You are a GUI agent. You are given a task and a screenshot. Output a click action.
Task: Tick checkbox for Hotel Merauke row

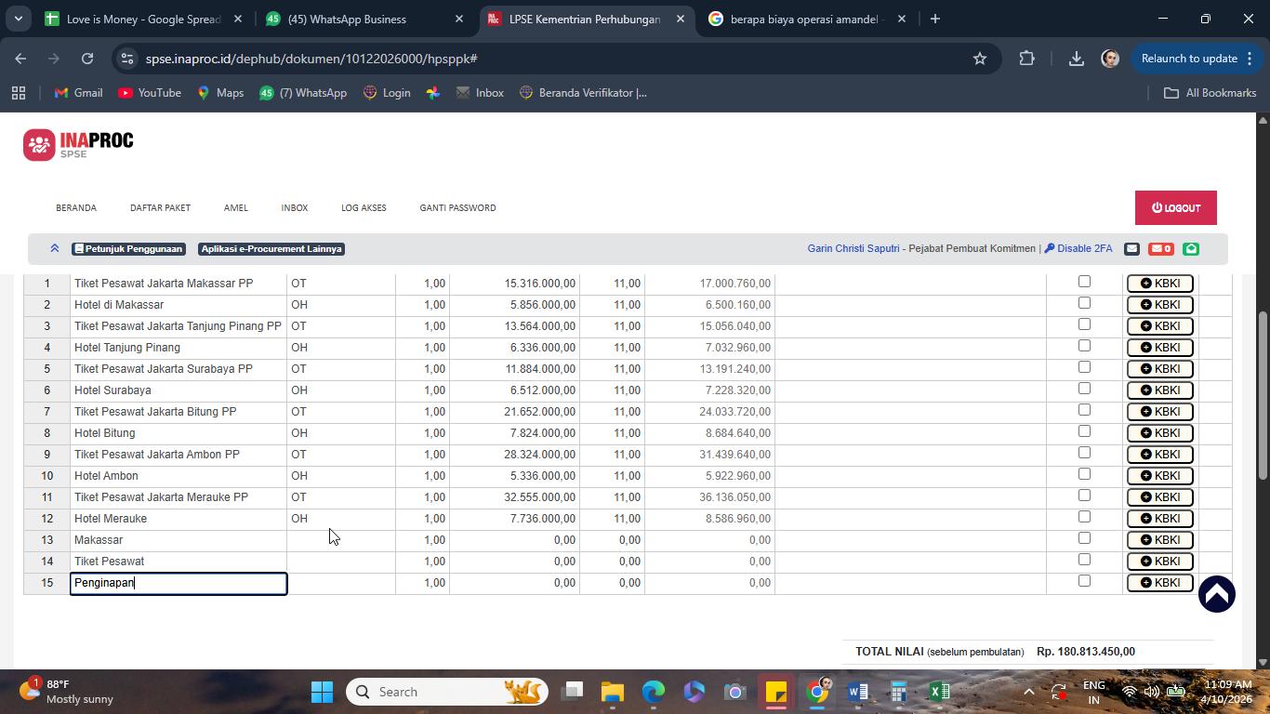tap(1084, 517)
